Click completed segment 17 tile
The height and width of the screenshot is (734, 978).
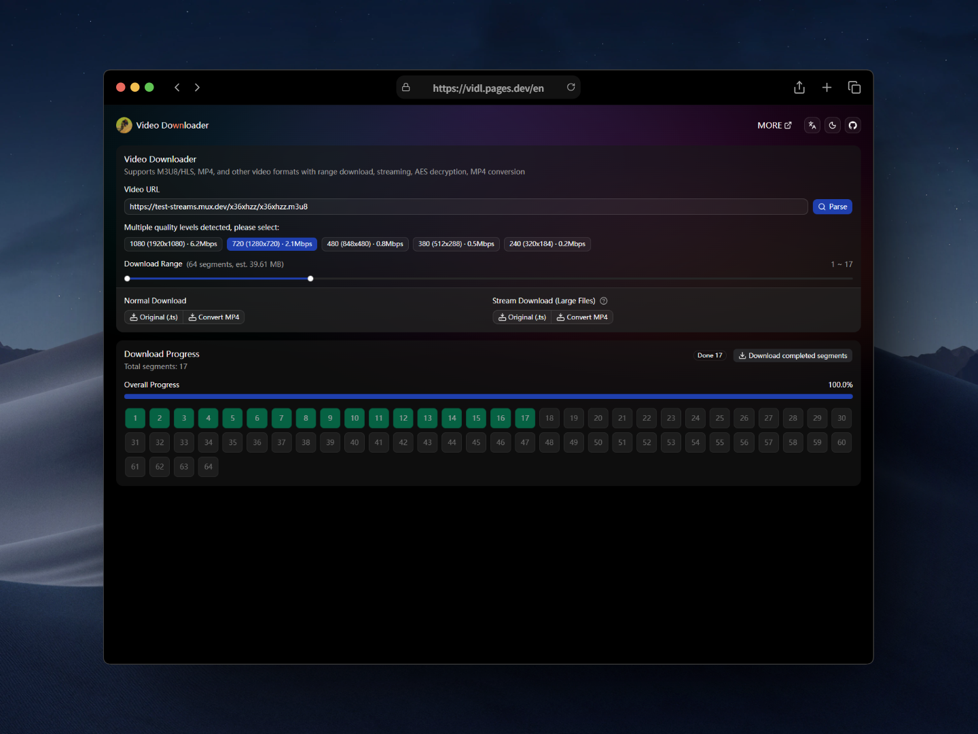pos(525,418)
